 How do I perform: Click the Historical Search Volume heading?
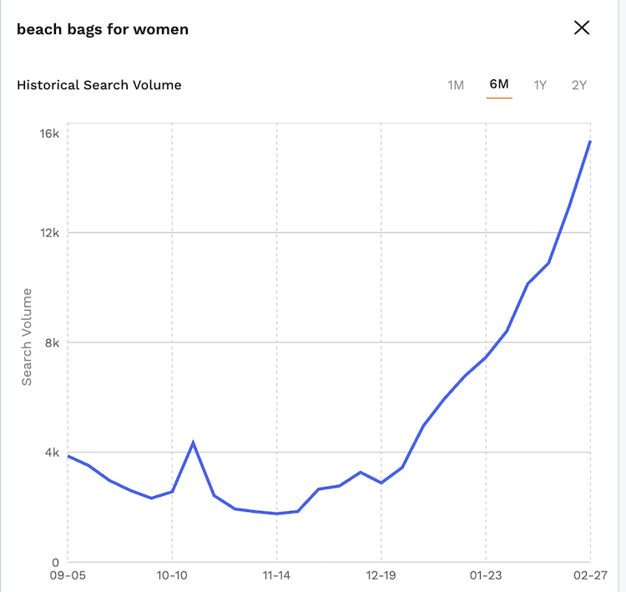(99, 85)
